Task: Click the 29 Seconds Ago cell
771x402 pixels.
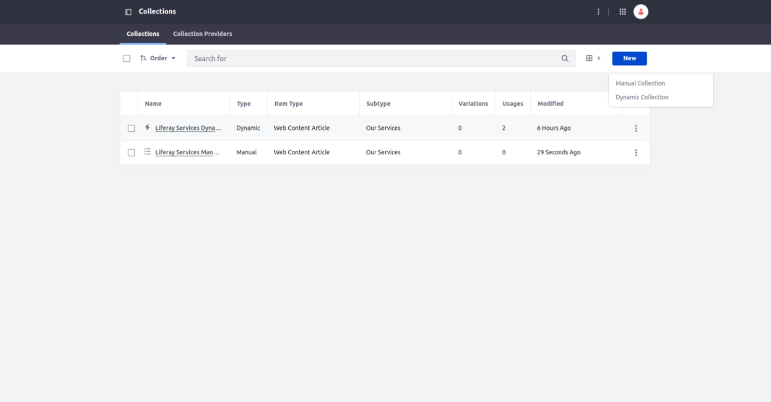Action: [559, 152]
